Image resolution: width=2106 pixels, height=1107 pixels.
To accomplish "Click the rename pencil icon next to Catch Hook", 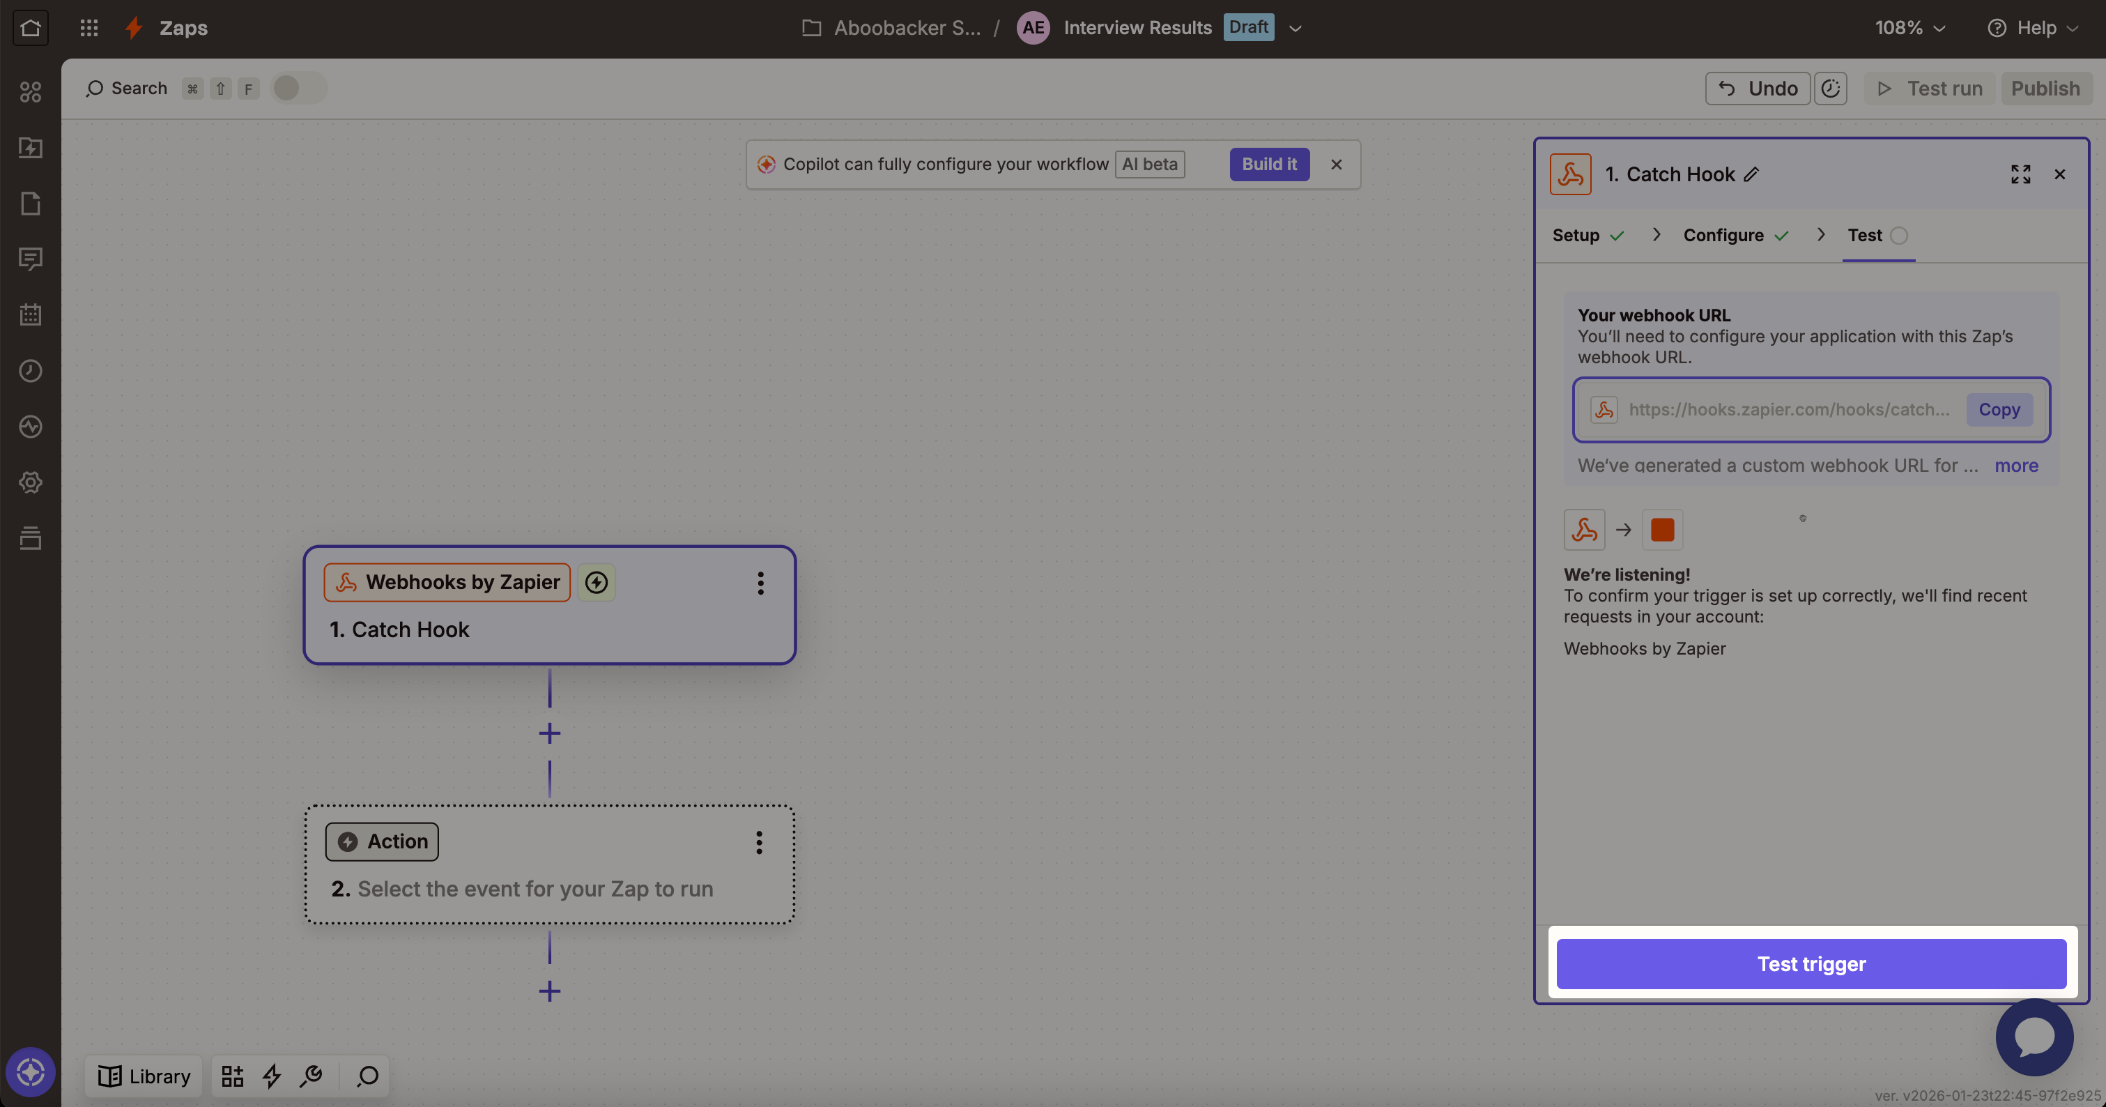I will (x=1751, y=174).
